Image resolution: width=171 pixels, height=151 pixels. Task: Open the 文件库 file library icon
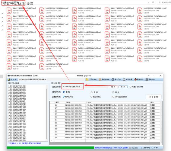click(x=9, y=79)
